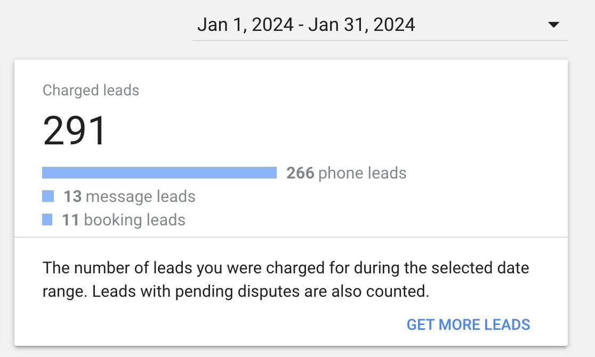Click the 291 charged leads total
This screenshot has height=357, width=595.
point(75,128)
